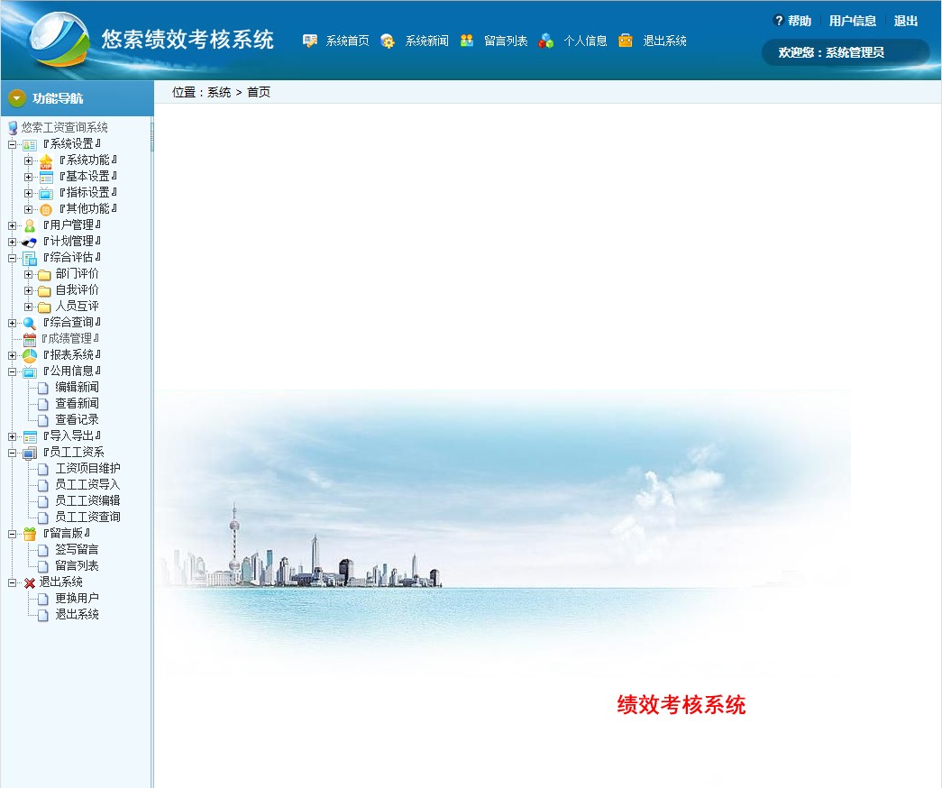942x788 pixels.
Task: Click the icon next to 『系统设置』
Action: click(30, 144)
